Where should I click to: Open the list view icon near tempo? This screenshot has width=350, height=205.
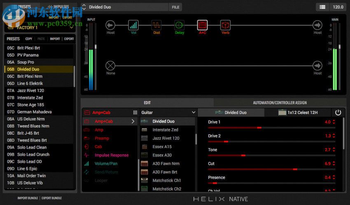pos(322,7)
